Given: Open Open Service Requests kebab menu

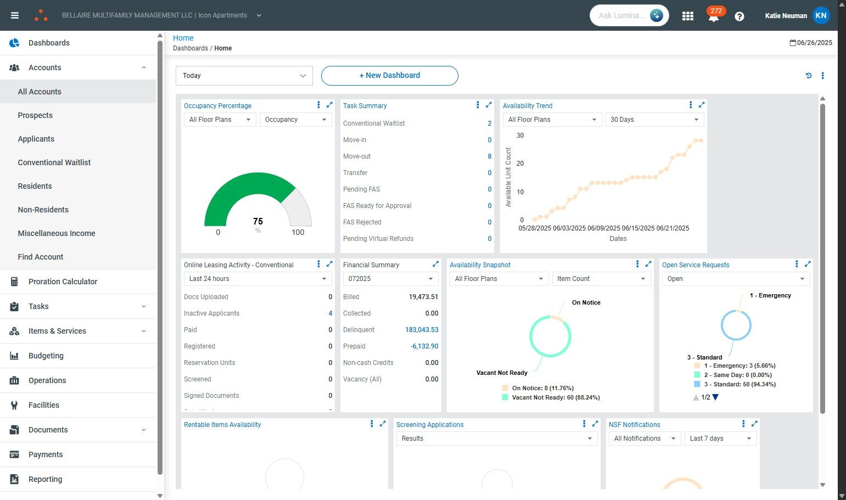Looking at the screenshot, I should tap(797, 264).
